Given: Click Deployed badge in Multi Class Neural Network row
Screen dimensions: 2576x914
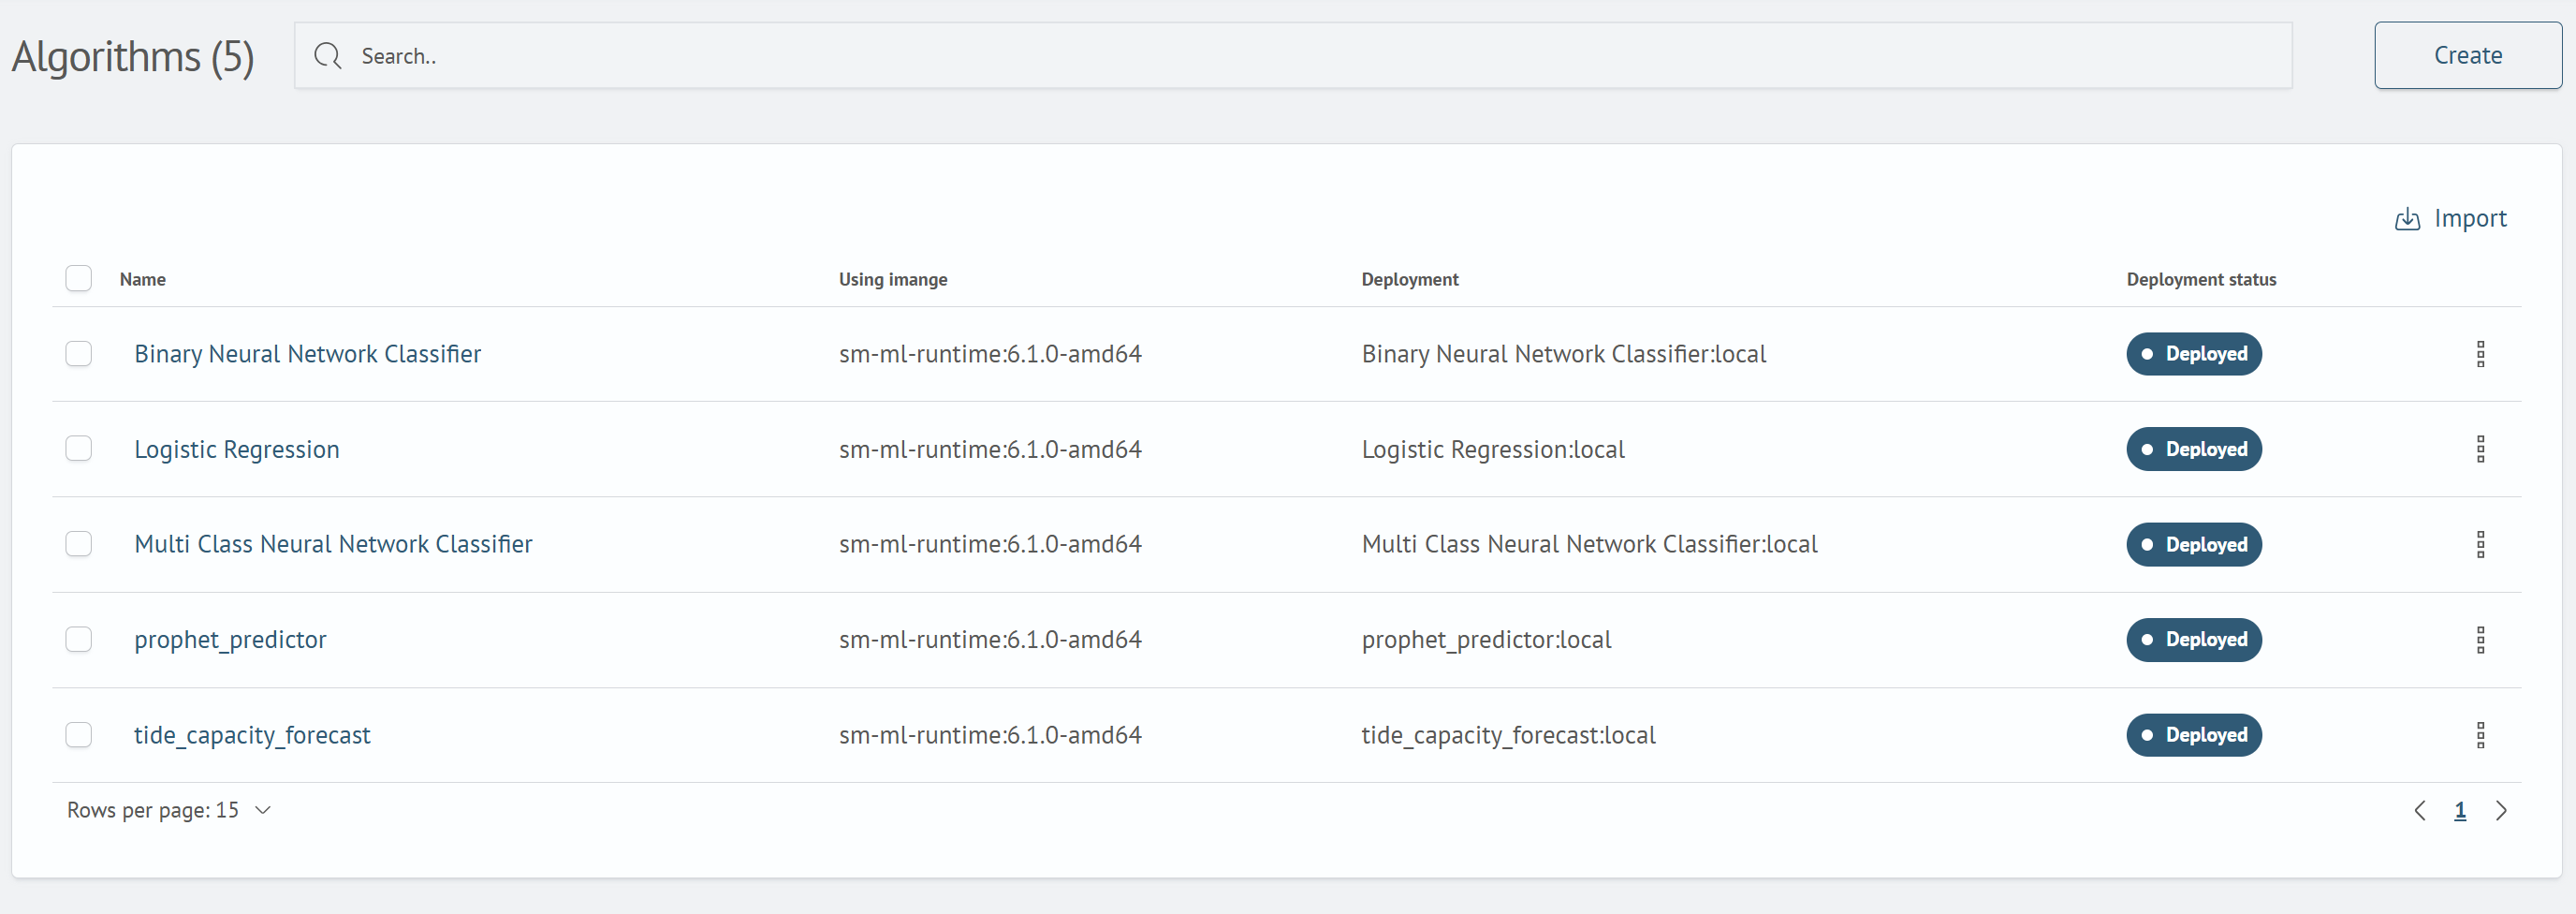Looking at the screenshot, I should (x=2194, y=544).
